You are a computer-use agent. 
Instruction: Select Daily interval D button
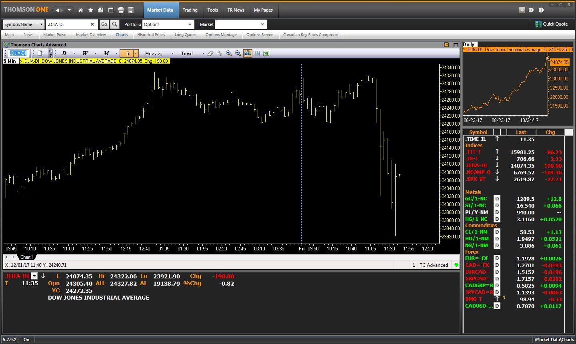tap(64, 53)
